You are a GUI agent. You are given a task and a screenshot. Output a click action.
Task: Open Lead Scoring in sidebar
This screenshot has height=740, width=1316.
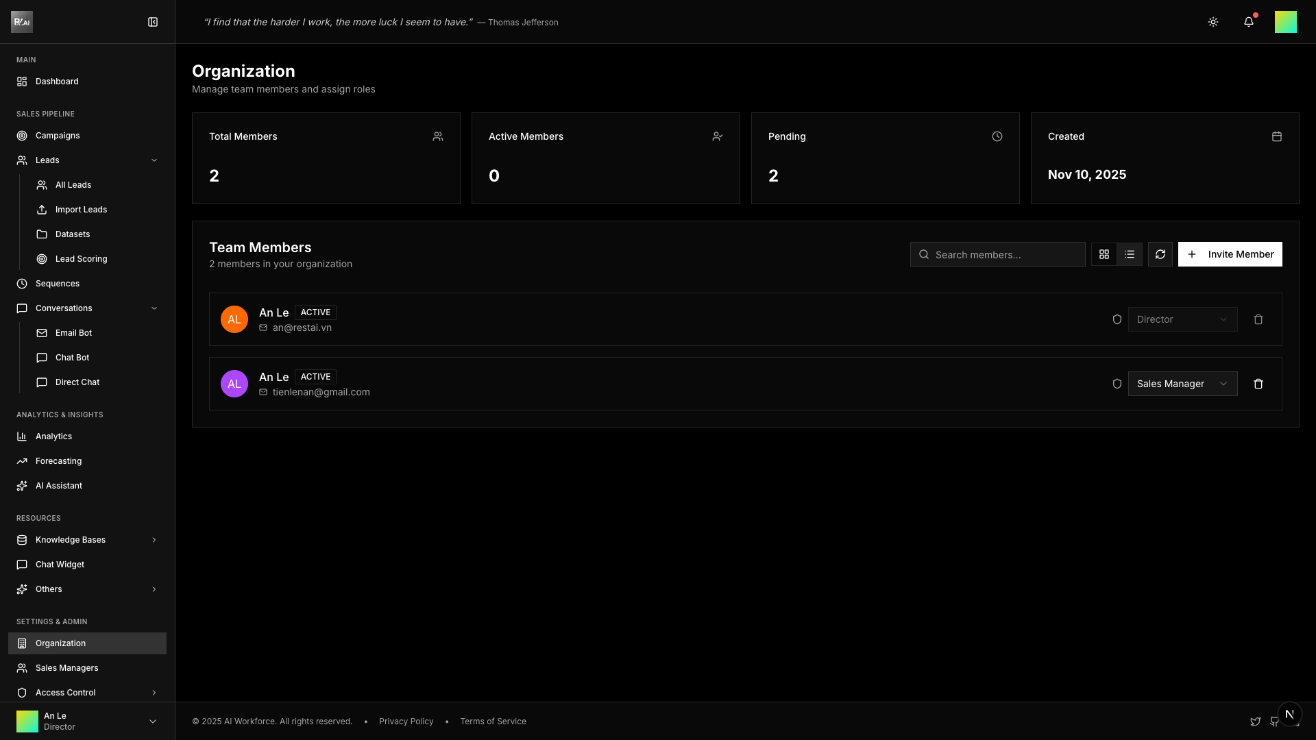(x=81, y=259)
